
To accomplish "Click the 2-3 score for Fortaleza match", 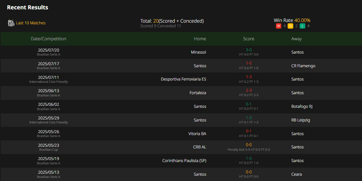I will 249,90.
